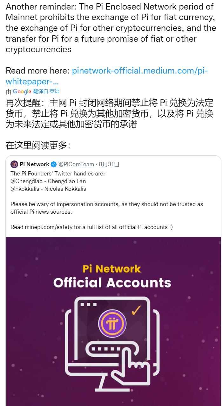
Task: Select the impersonation accounts warning text
Action: [107, 208]
